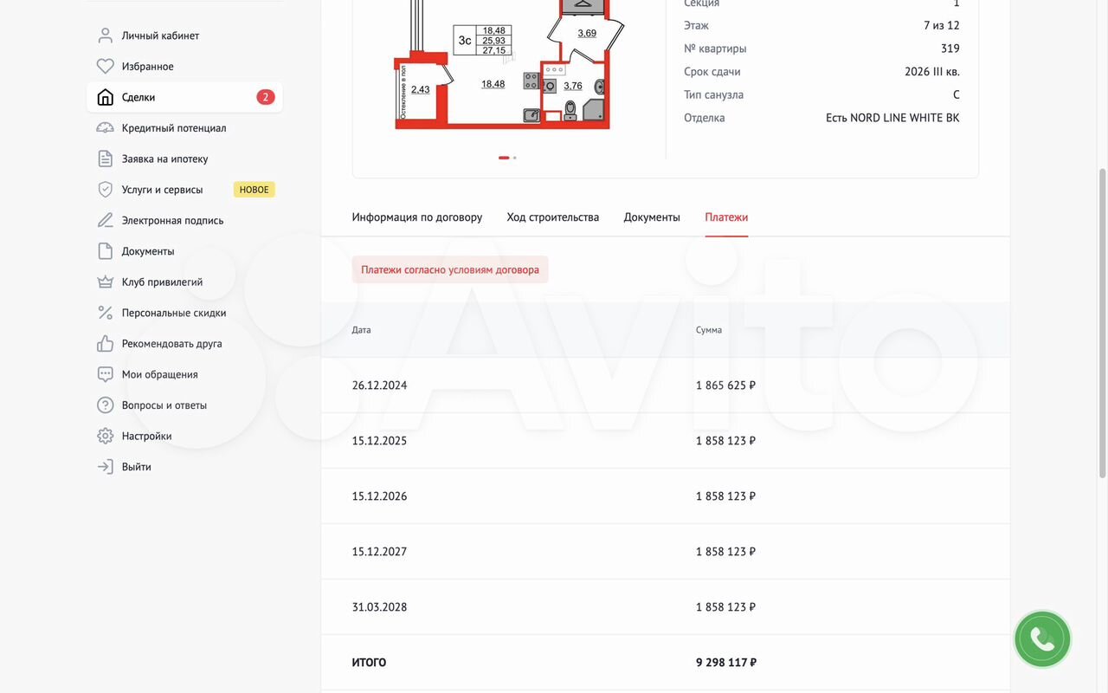1108x693 pixels.
Task: Click the red badge showing 2 on Сделки
Action: [265, 97]
